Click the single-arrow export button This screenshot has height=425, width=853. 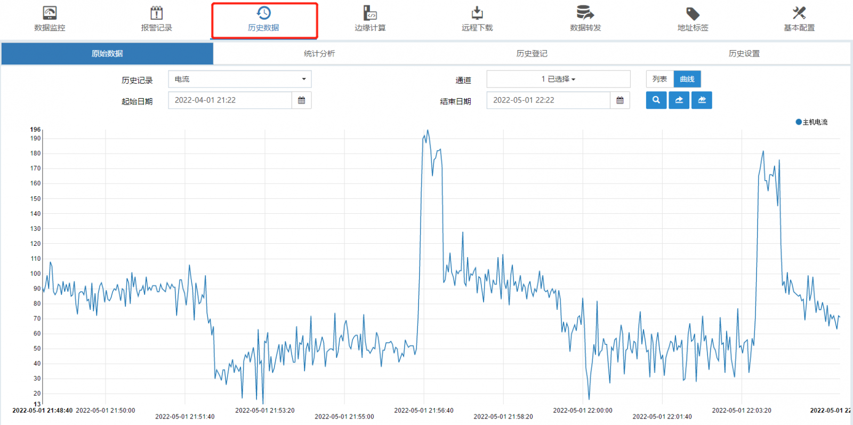coord(679,100)
